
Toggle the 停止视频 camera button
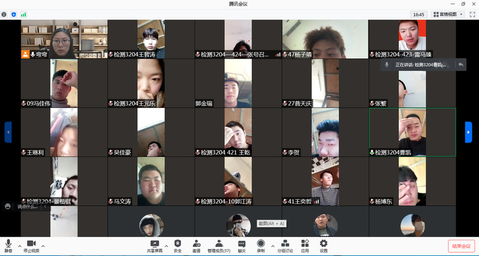pyautogui.click(x=31, y=245)
